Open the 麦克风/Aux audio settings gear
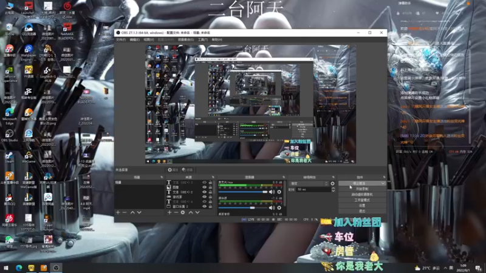This screenshot has width=486, height=273. [x=279, y=192]
